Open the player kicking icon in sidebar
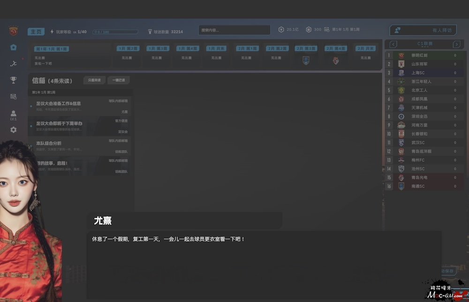469x302 pixels. pyautogui.click(x=13, y=64)
